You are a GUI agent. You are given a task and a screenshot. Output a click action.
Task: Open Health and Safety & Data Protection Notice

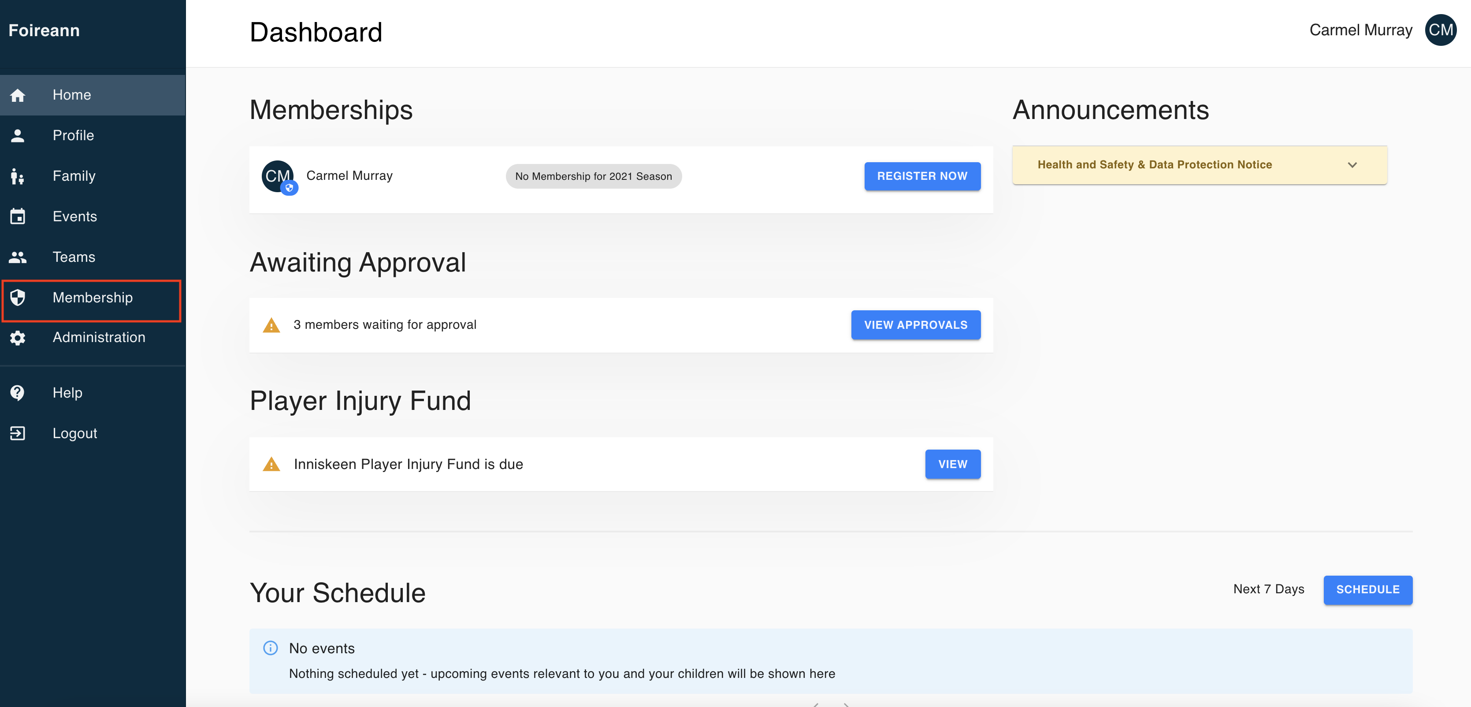click(x=1199, y=165)
